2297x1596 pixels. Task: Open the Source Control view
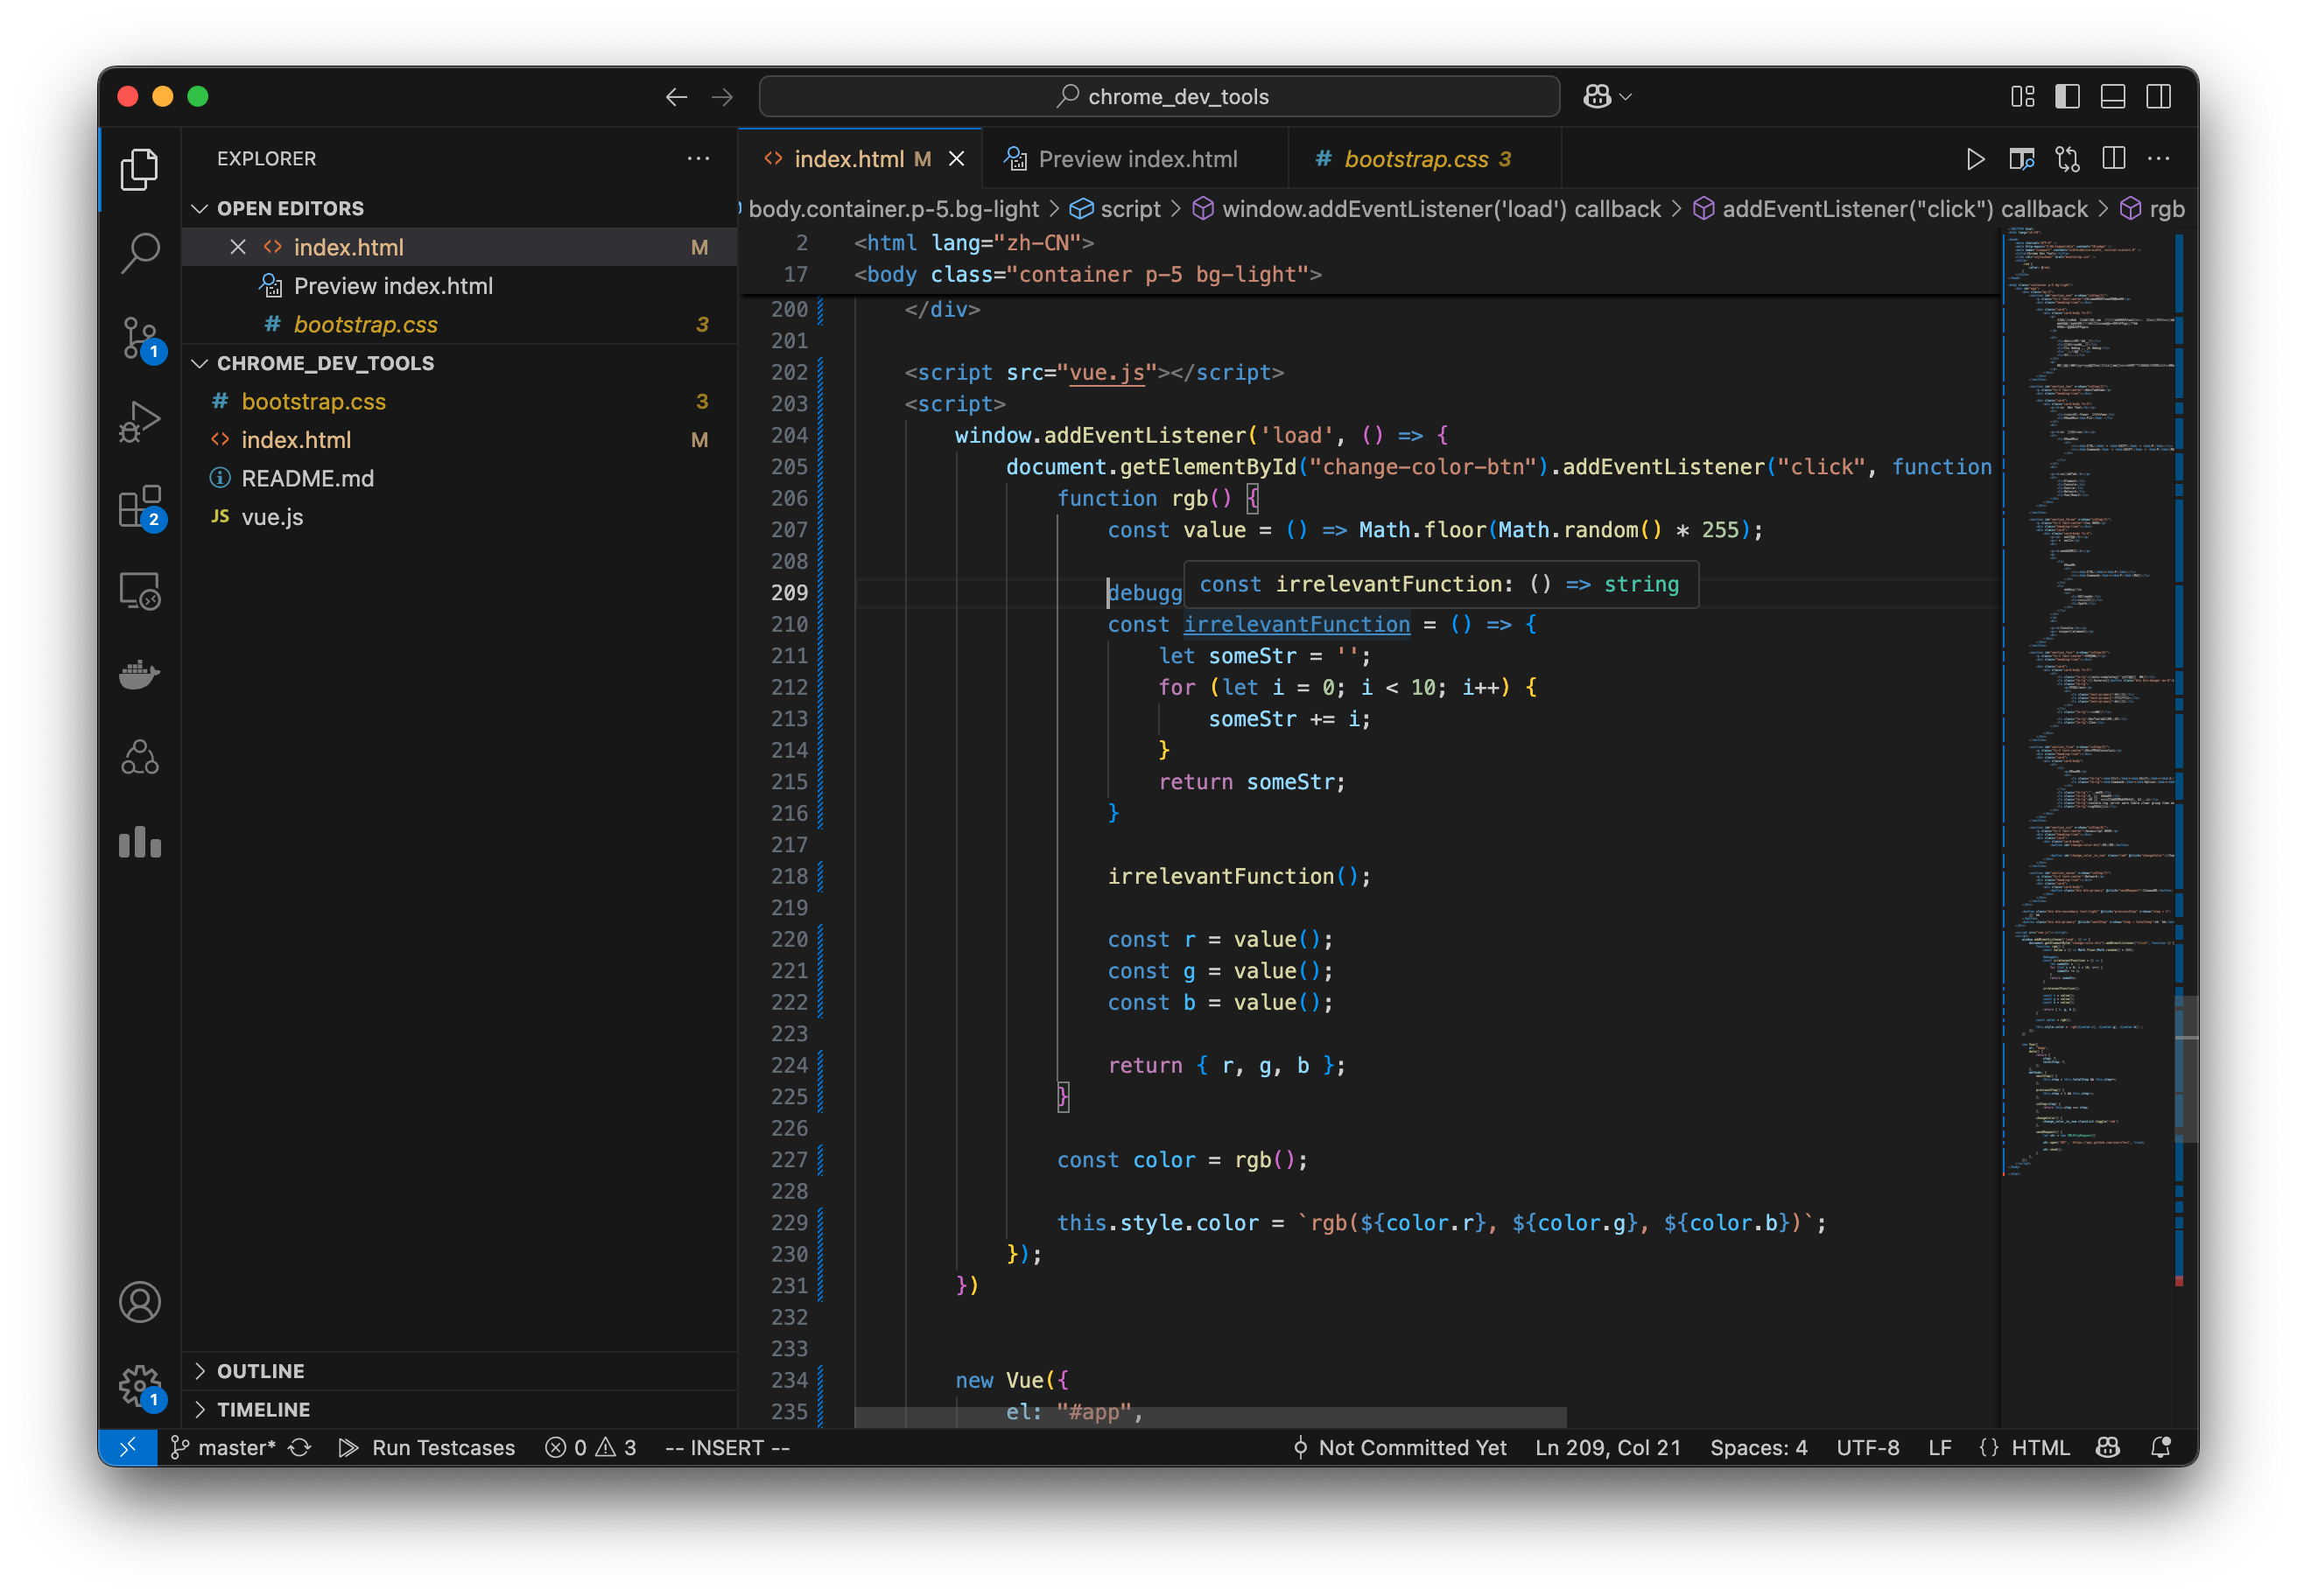tap(139, 337)
